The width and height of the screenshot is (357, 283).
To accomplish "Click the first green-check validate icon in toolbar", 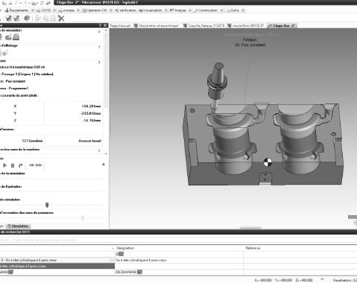I will click(x=9, y=18).
